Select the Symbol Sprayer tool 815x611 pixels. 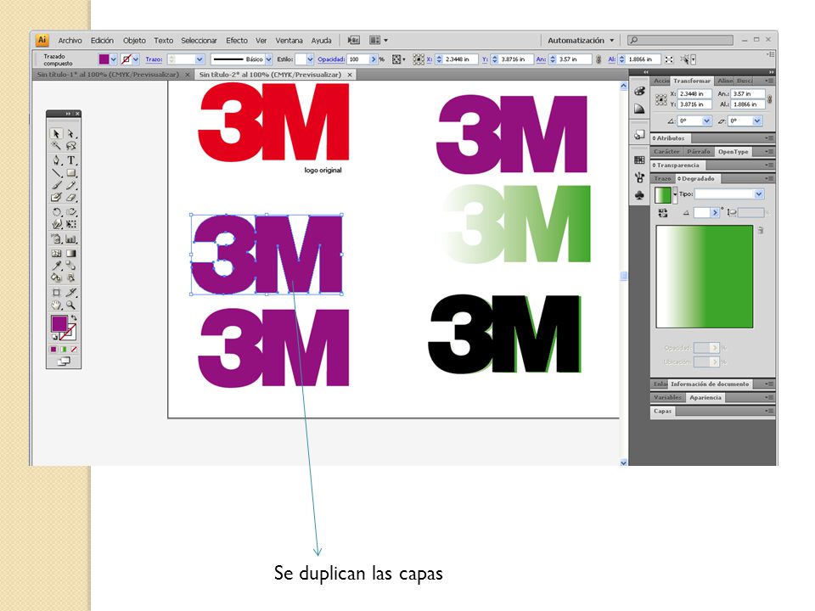click(57, 239)
